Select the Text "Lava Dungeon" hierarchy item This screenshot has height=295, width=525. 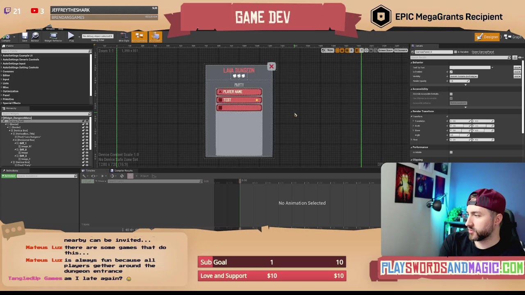[29, 137]
